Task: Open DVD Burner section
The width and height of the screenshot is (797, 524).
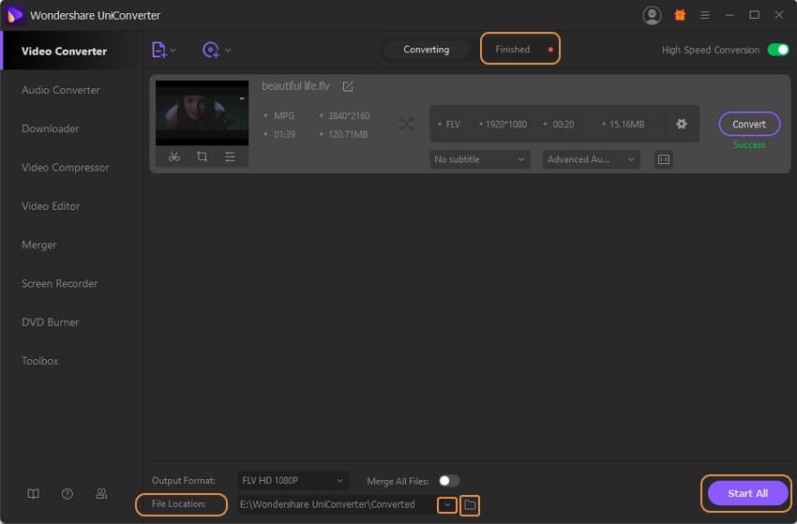Action: 51,322
